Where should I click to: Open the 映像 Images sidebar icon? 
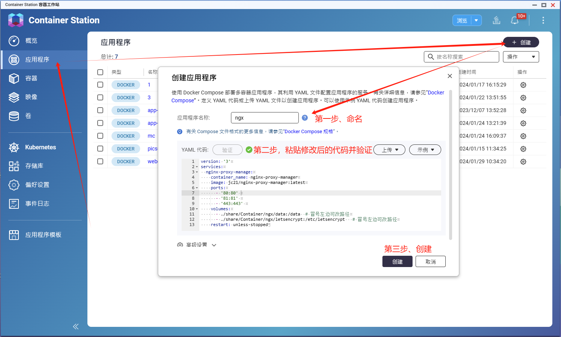click(14, 97)
